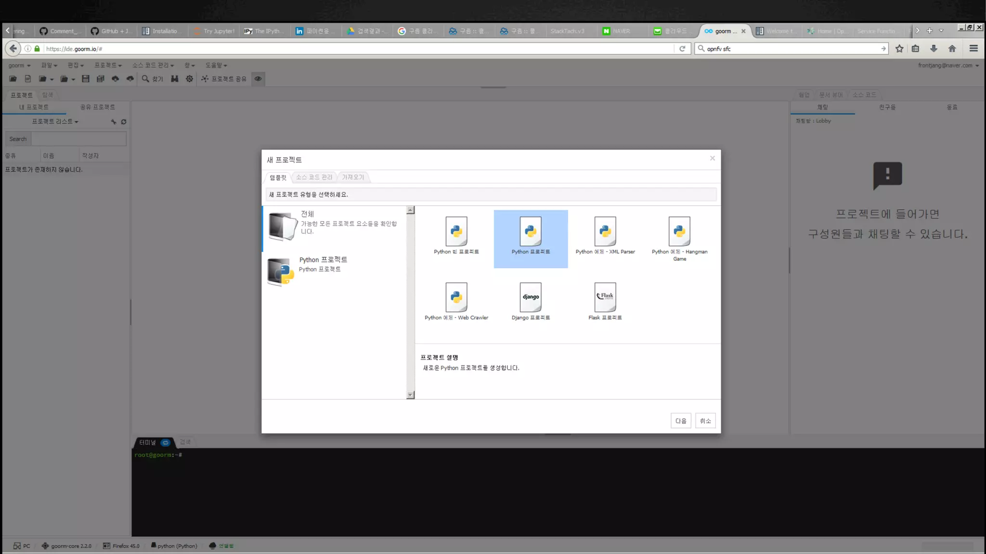Image resolution: width=986 pixels, height=554 pixels.
Task: Open the binoculars search icon in toolbar
Action: tap(174, 79)
